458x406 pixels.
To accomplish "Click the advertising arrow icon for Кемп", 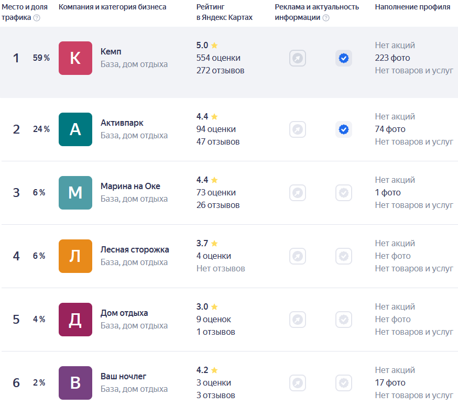I will coord(297,58).
